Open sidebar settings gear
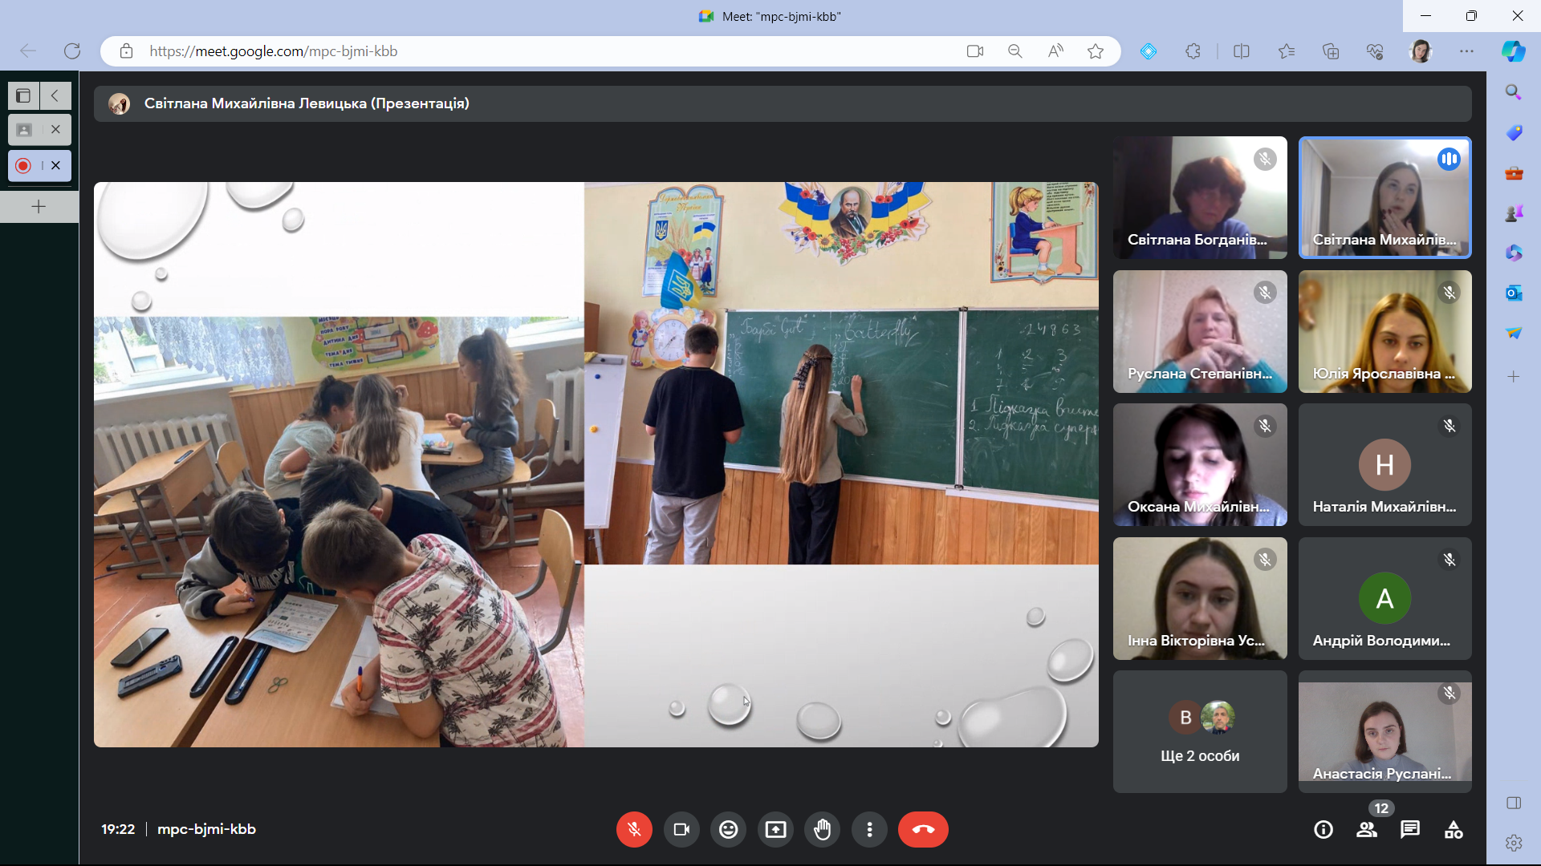 (x=1514, y=843)
